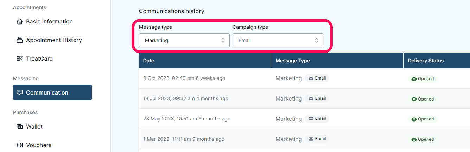Click the house icon beside Basic Information

pyautogui.click(x=20, y=22)
